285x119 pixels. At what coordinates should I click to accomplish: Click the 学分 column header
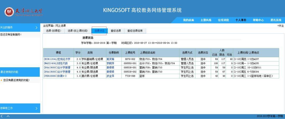pyautogui.click(x=77, y=53)
